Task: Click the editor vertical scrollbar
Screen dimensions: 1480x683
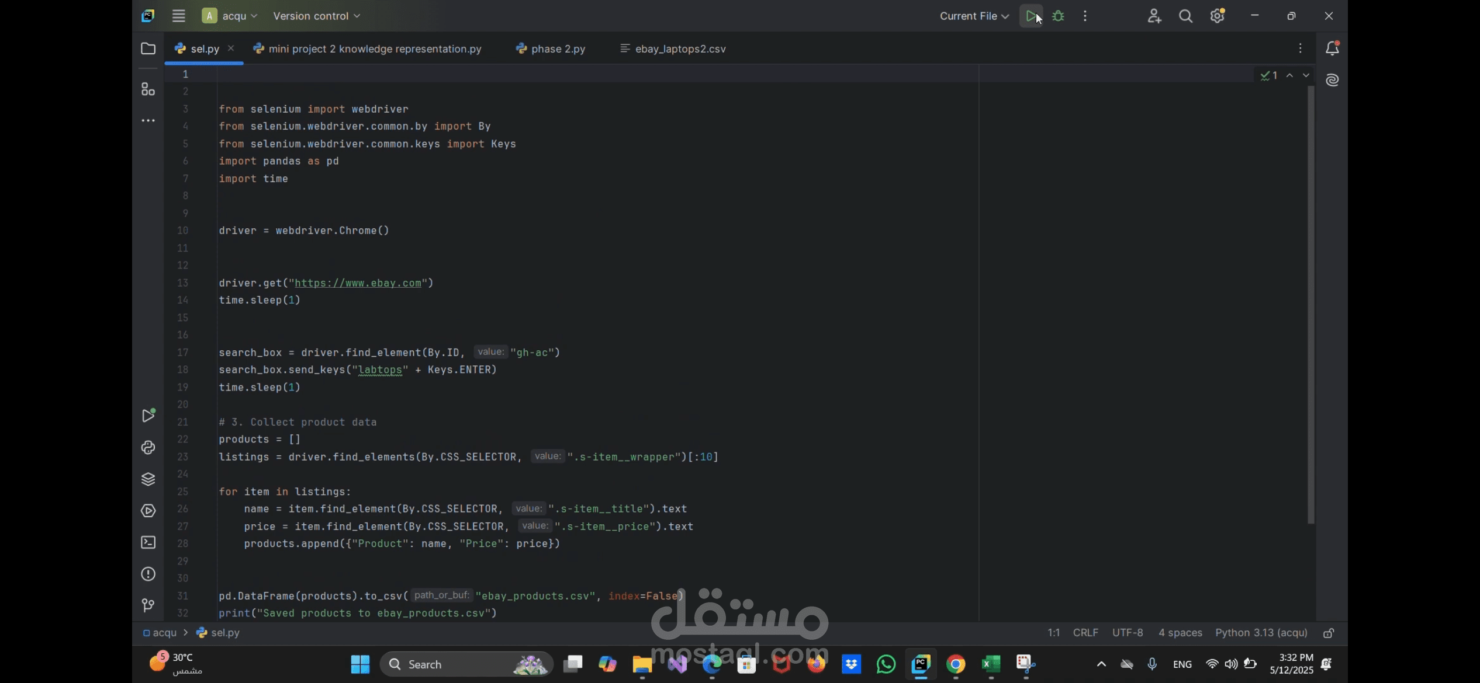Action: pos(1310,304)
